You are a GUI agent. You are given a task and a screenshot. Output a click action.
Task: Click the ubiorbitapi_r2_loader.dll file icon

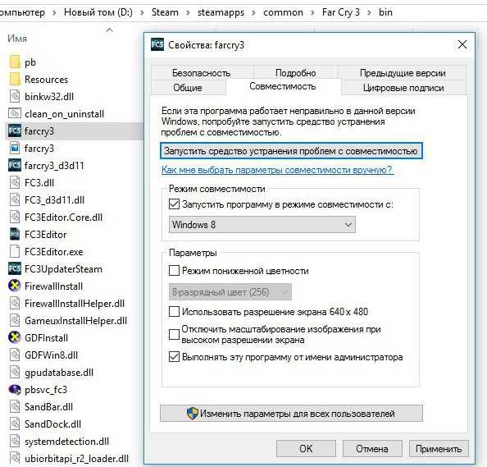(15, 458)
